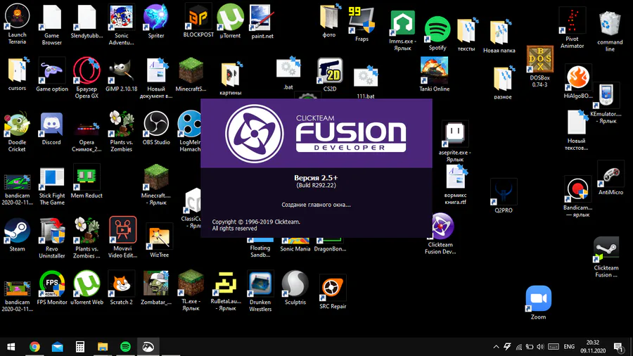Image resolution: width=633 pixels, height=356 pixels.
Task: Select the BLOCKPOST shortcut
Action: [198, 16]
